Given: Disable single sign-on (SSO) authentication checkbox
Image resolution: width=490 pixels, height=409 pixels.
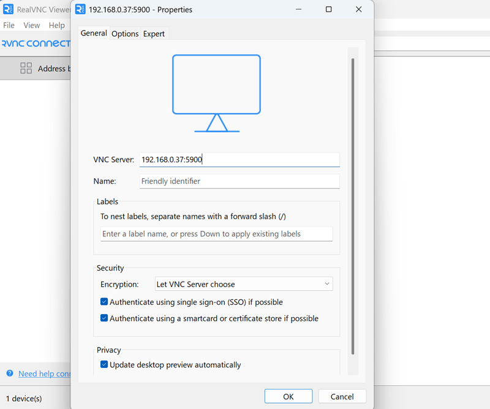Looking at the screenshot, I should tap(104, 302).
